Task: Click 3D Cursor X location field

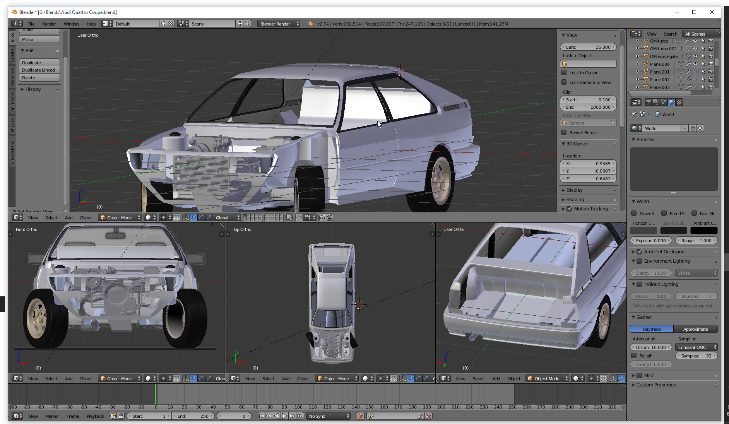Action: [x=588, y=163]
